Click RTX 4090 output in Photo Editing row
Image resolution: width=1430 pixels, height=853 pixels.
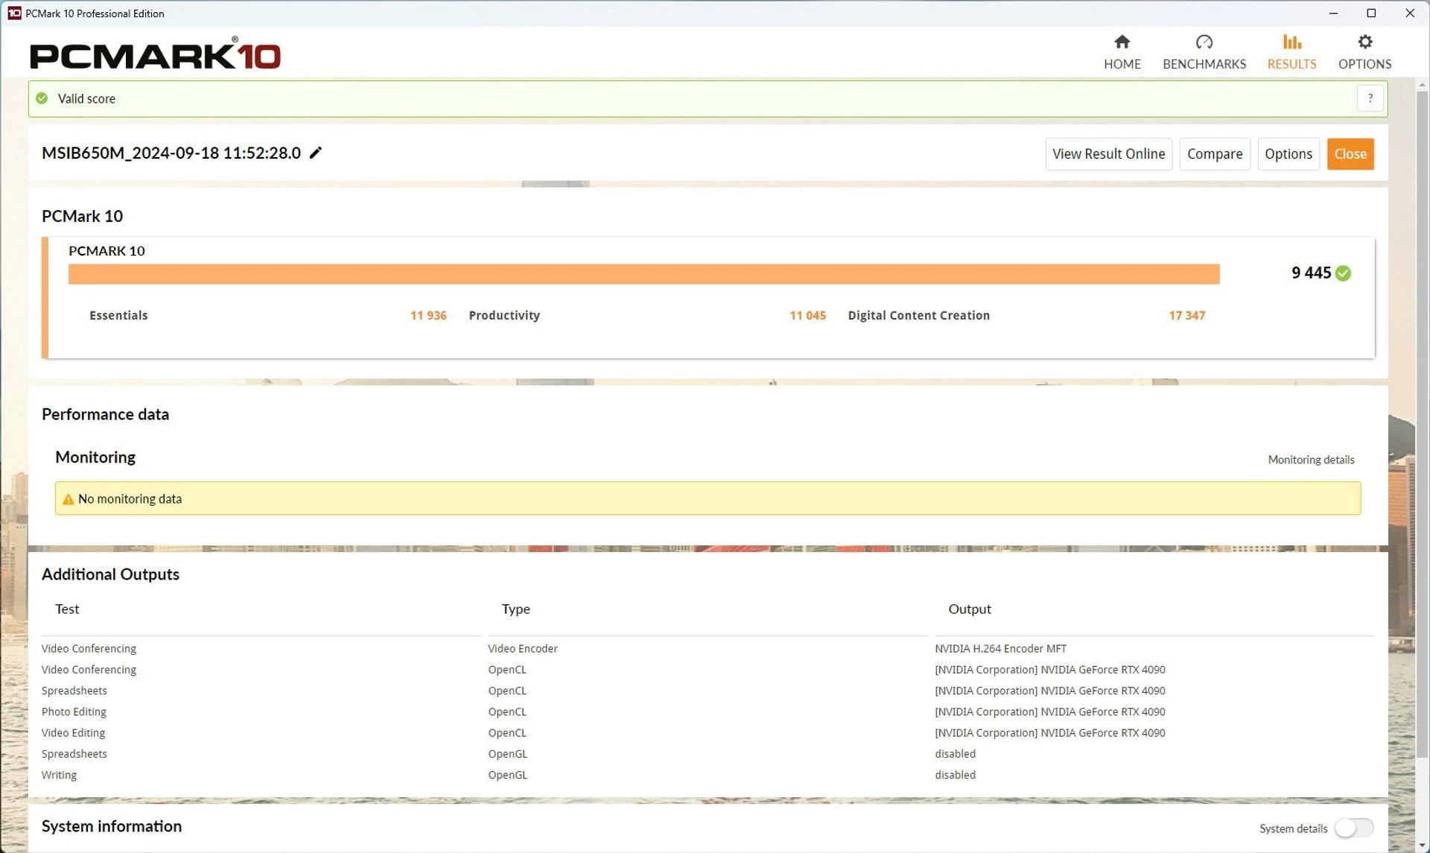point(1049,711)
